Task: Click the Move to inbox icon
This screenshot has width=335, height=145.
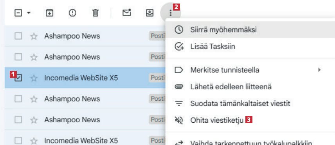Action: (x=149, y=13)
